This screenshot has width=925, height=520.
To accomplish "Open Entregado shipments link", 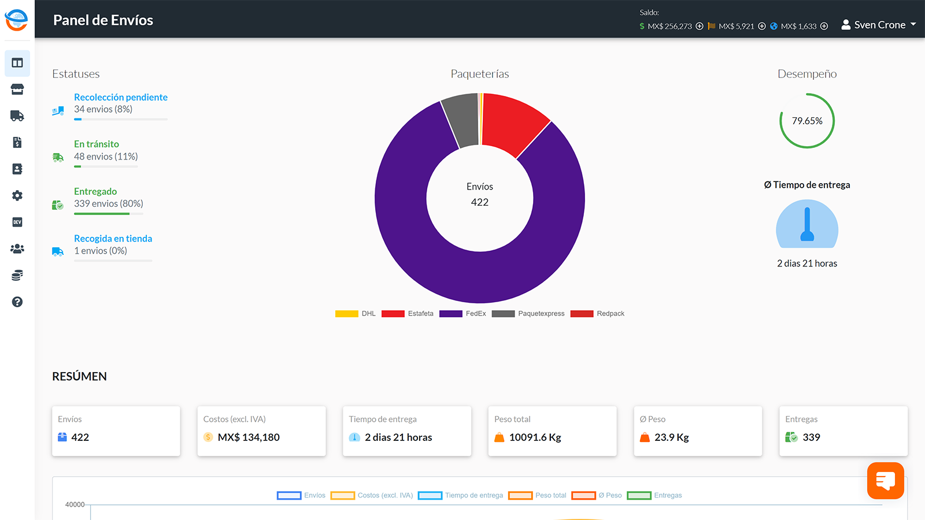I will [x=95, y=191].
